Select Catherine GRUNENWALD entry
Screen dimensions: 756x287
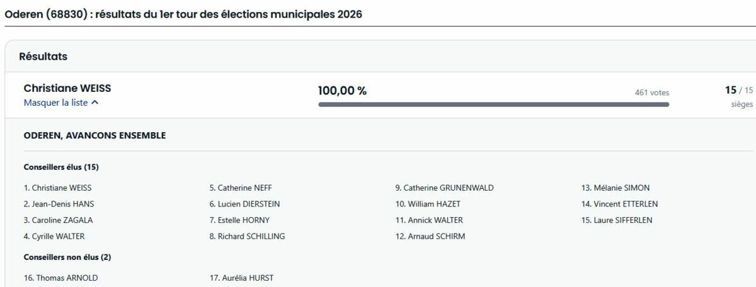coord(444,188)
